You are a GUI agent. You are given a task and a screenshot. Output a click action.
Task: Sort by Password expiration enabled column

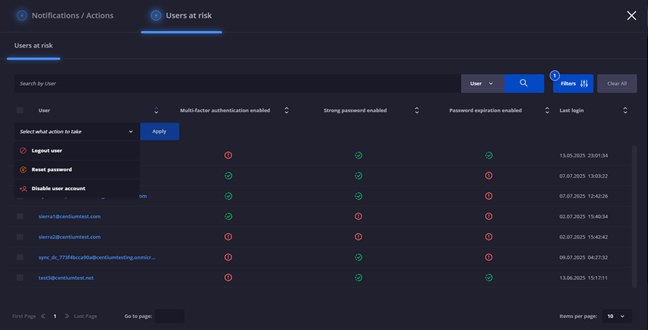click(547, 111)
